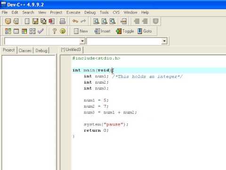Open the View menu
The image size is (226, 170).
click(42, 12)
